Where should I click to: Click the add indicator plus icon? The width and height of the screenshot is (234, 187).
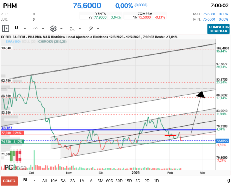click(72, 29)
